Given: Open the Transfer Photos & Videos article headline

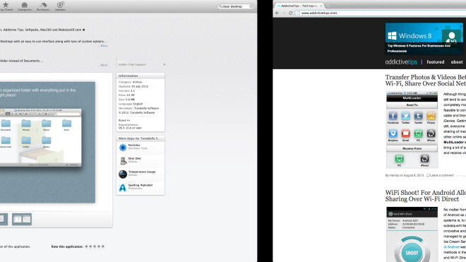Looking at the screenshot, I should click(426, 81).
